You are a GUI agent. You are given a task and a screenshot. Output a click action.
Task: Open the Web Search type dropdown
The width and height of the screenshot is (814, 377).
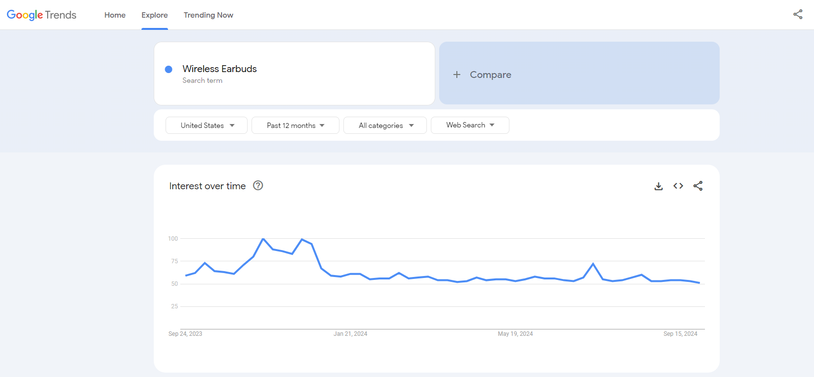pos(470,125)
